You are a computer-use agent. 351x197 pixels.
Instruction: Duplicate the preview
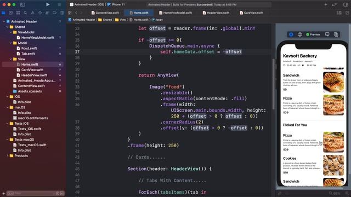(336, 34)
